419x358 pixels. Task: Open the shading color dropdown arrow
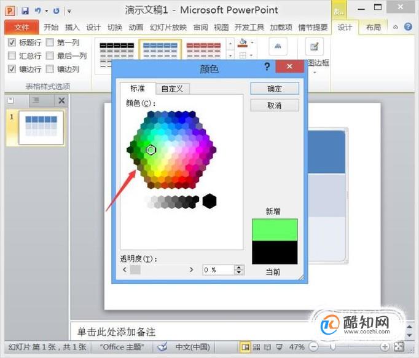[252, 42]
